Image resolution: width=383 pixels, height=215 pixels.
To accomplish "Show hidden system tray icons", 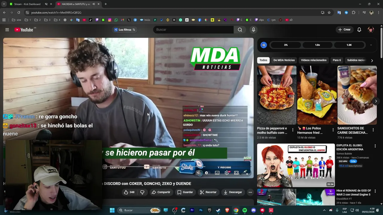I will click(x=324, y=210).
